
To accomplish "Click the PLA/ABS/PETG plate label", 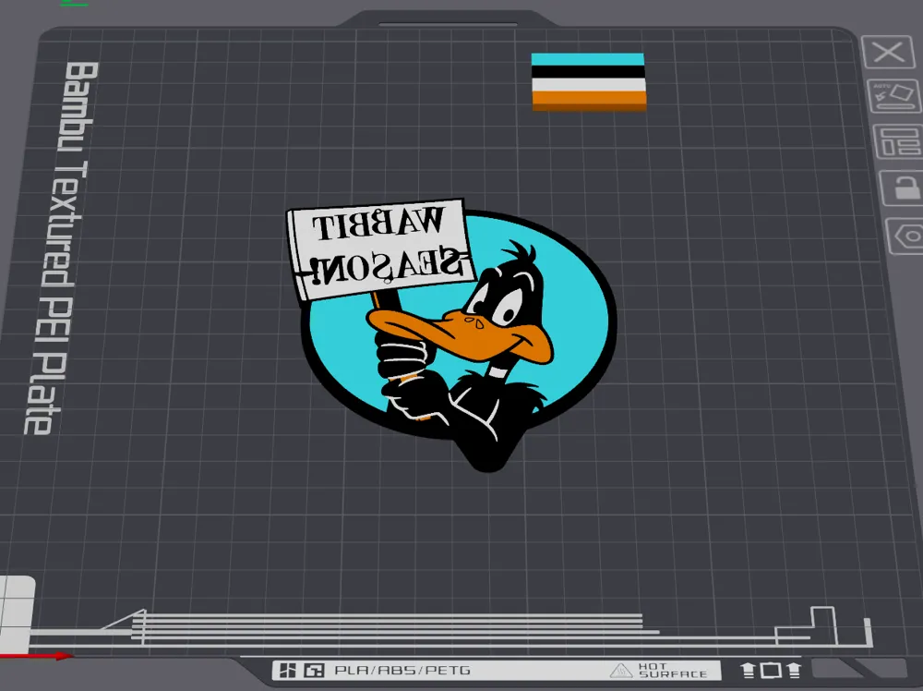I will (x=402, y=671).
